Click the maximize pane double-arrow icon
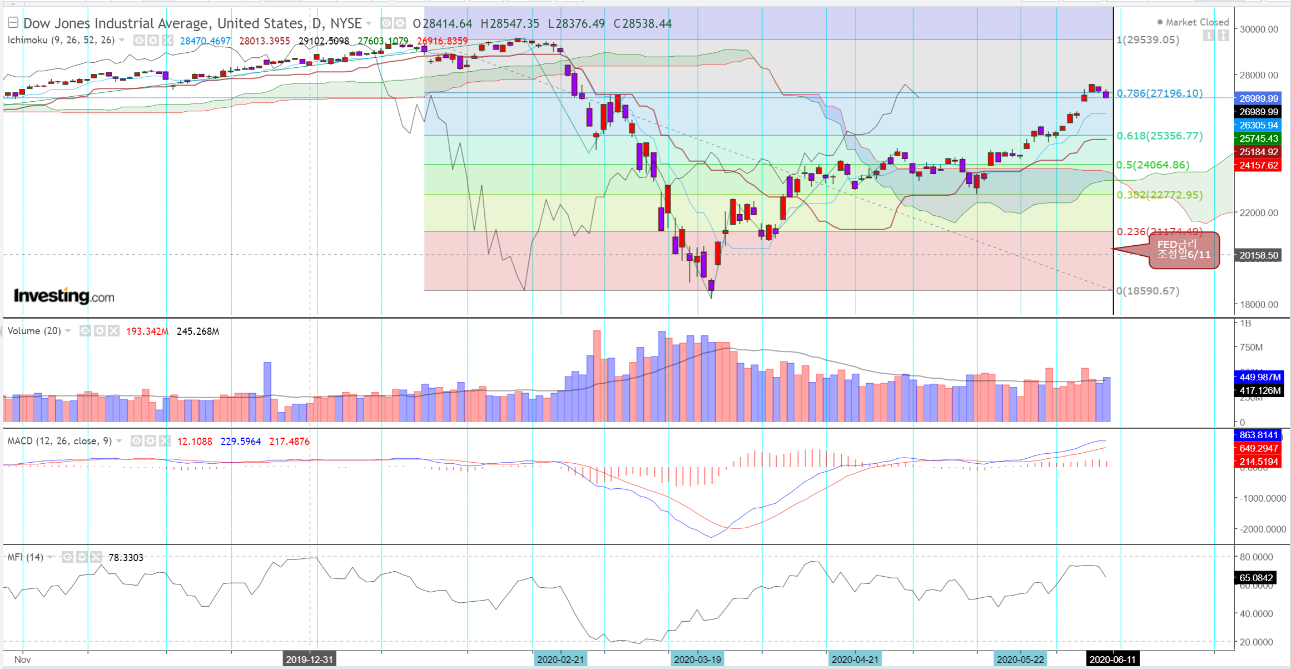The image size is (1291, 669). 1223,36
